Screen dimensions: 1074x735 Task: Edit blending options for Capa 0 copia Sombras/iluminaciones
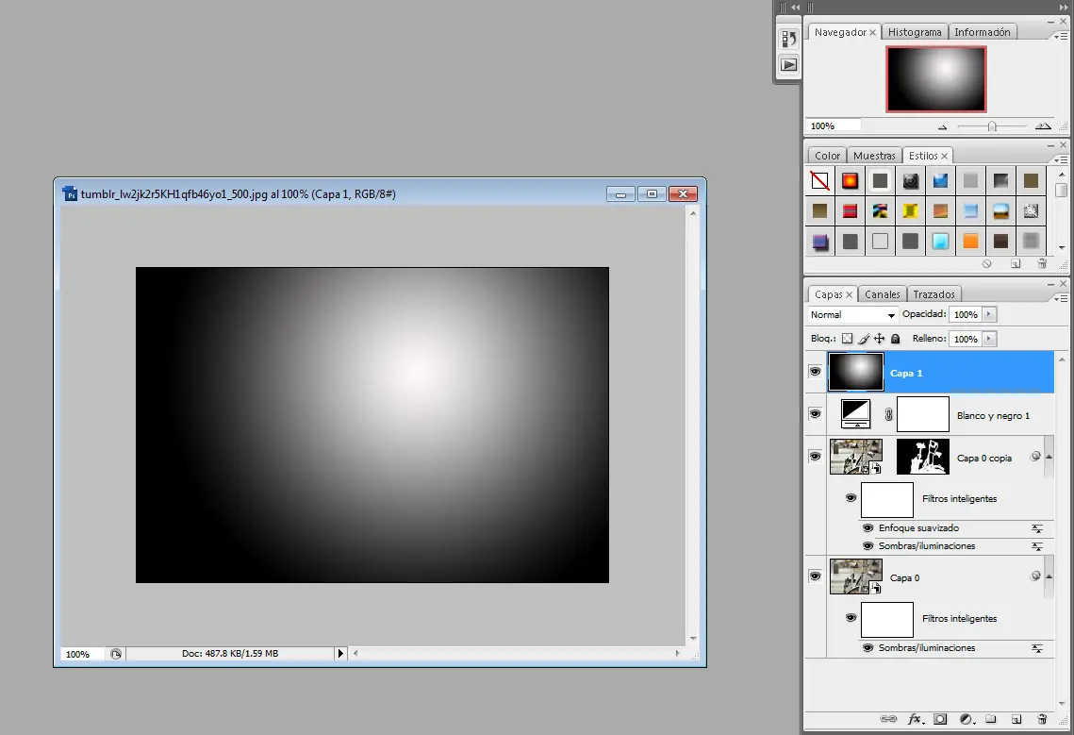[x=1037, y=546]
